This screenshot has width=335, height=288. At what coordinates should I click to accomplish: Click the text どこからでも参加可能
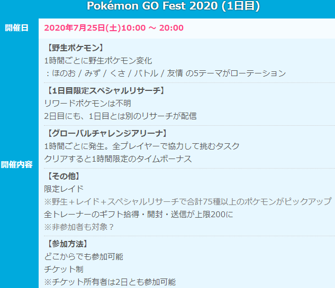pyautogui.click(x=84, y=257)
